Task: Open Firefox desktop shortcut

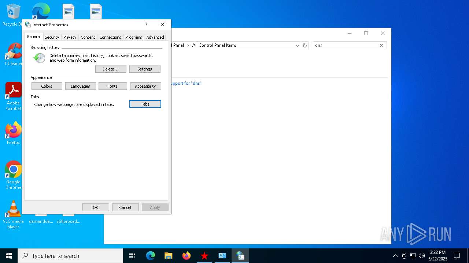Action: tap(13, 133)
